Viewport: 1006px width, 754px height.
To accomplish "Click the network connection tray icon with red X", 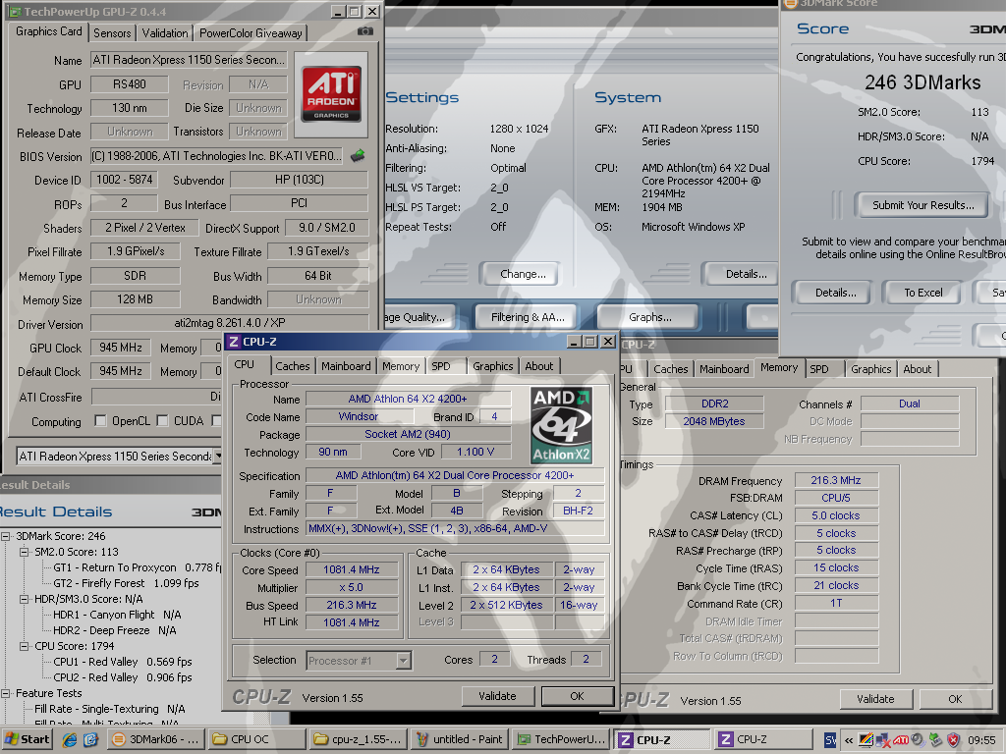I will click(x=883, y=740).
